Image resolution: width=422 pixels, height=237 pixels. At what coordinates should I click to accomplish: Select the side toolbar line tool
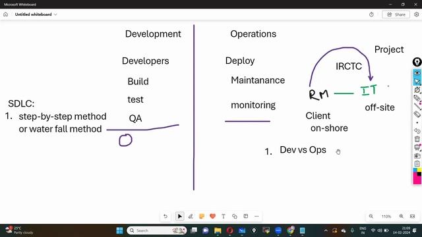(417, 106)
